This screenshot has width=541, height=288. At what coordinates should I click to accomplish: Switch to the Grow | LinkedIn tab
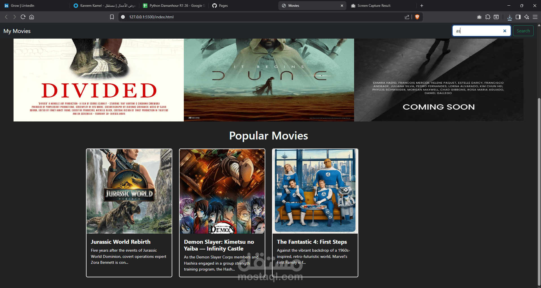(34, 6)
